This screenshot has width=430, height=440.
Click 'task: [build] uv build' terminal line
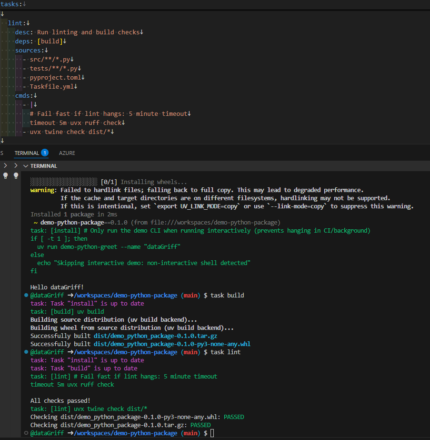click(67, 311)
